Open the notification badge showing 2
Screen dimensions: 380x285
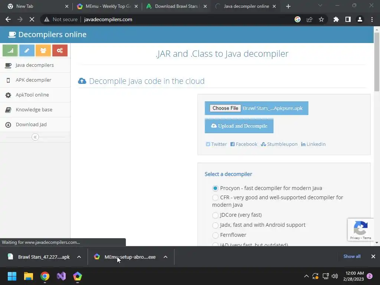tap(370, 276)
